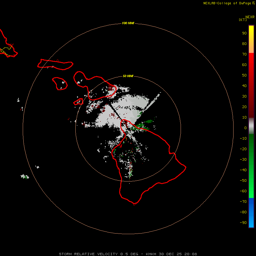Click the -60 value on the velocity scale
The image size is (256, 256).
pos(243,191)
